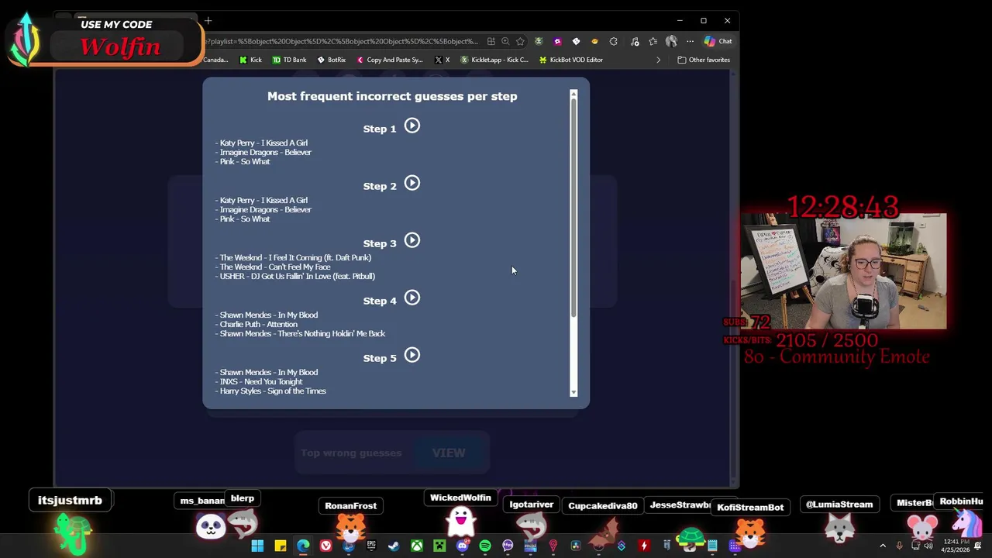Play the Step 2 audio clip
This screenshot has height=558, width=992.
coord(412,183)
